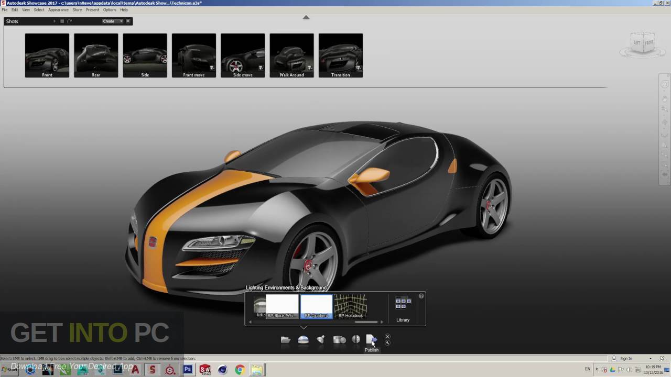Image resolution: width=671 pixels, height=377 pixels.
Task: Expand the Create dropdown arrow
Action: pyautogui.click(x=121, y=21)
